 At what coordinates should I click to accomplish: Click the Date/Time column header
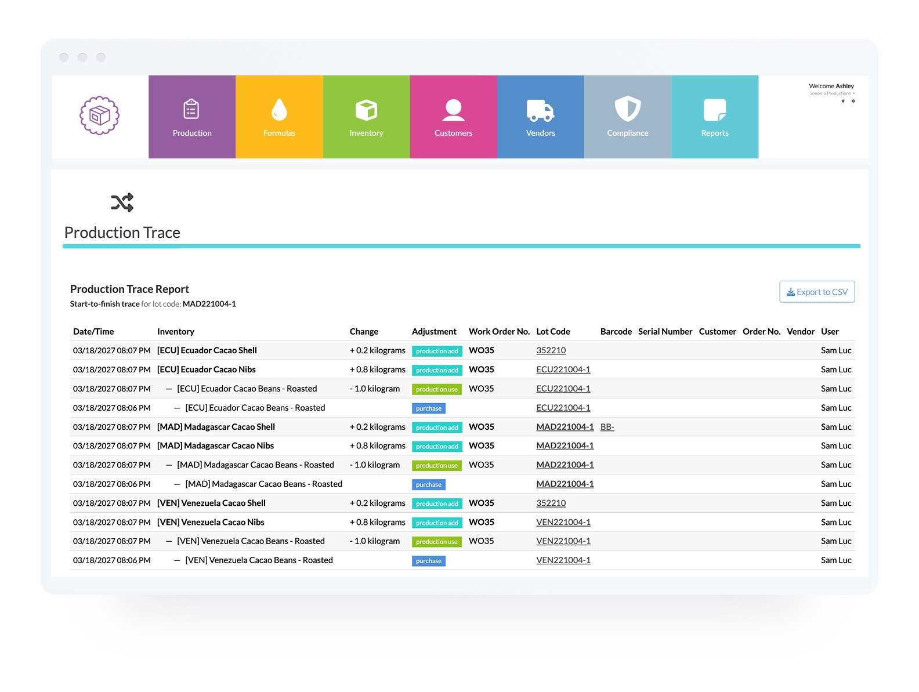(93, 331)
